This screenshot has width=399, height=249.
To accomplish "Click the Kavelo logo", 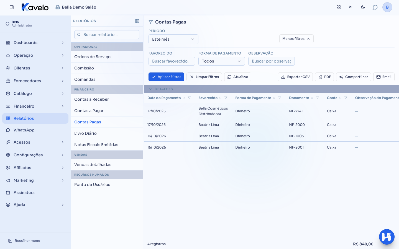I will [35, 7].
